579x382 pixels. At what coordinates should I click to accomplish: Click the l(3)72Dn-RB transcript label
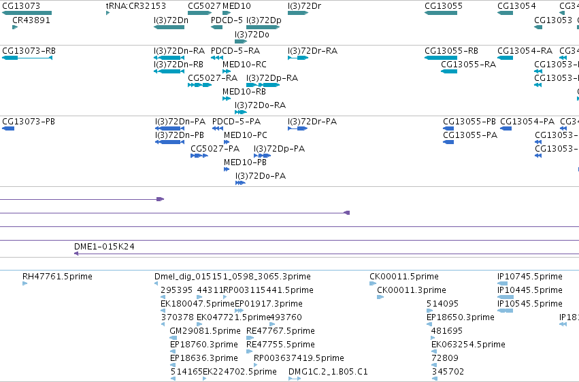click(178, 65)
